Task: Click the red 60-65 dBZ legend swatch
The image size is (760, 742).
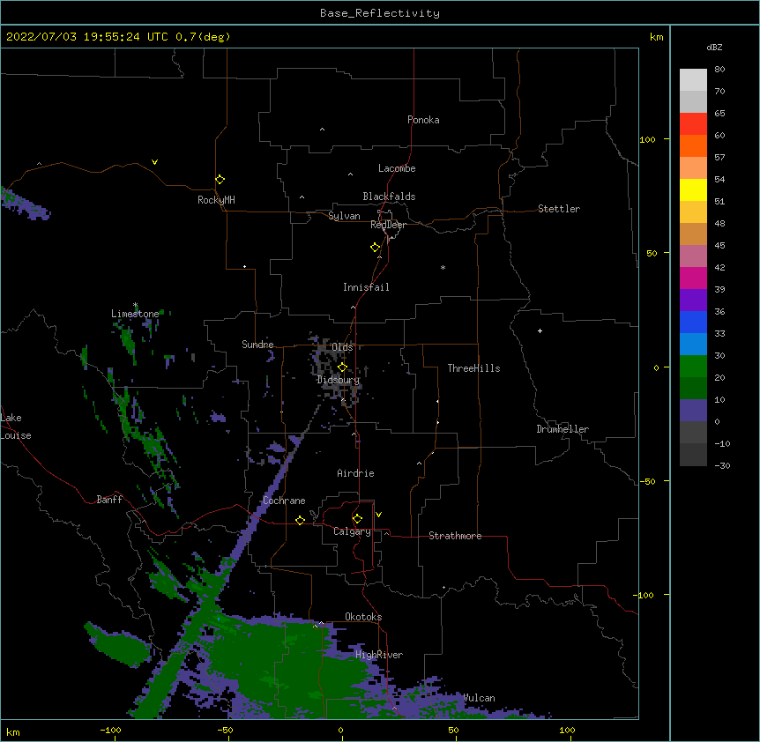Action: (693, 124)
